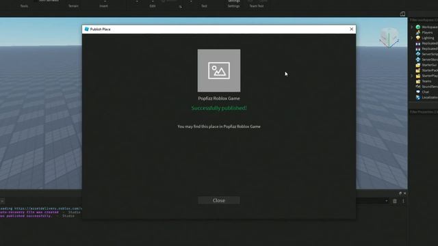The height and width of the screenshot is (246, 438).
Task: Select the Teams icon in Explorer
Action: 418,81
